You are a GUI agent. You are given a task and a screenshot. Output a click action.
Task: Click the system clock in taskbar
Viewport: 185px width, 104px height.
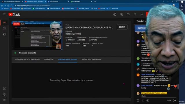point(182,102)
